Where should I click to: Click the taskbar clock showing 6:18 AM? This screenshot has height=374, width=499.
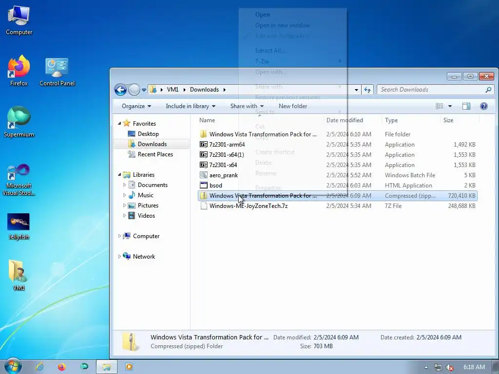474,367
